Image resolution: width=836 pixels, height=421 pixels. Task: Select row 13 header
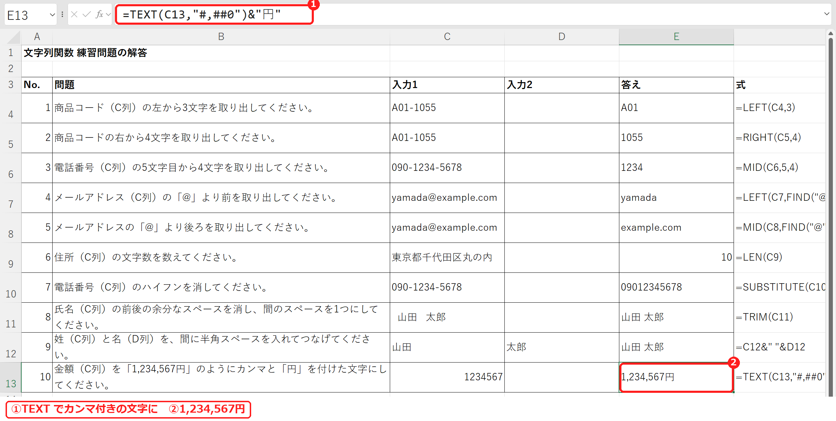(11, 378)
